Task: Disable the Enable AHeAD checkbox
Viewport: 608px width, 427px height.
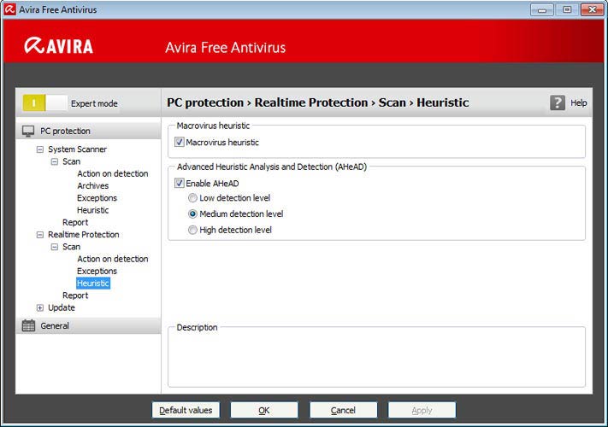Action: tap(180, 183)
